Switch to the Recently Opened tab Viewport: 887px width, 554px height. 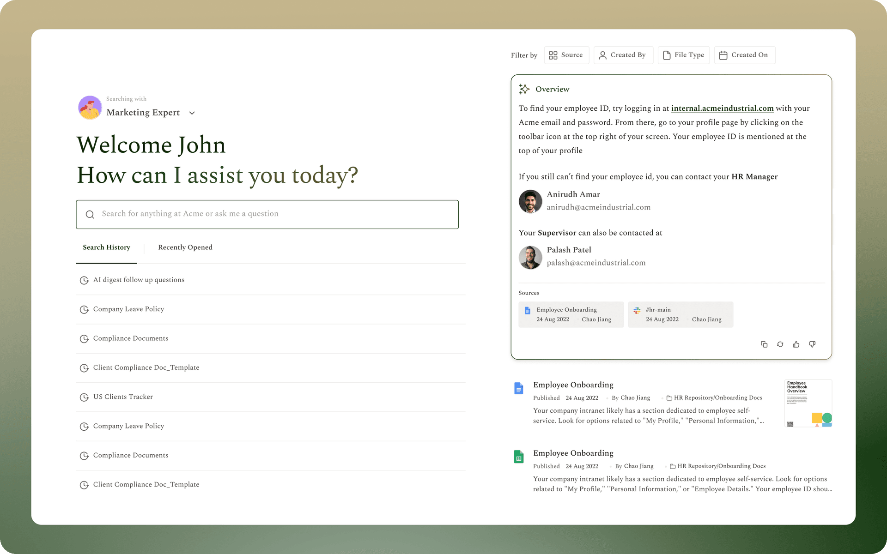(185, 247)
